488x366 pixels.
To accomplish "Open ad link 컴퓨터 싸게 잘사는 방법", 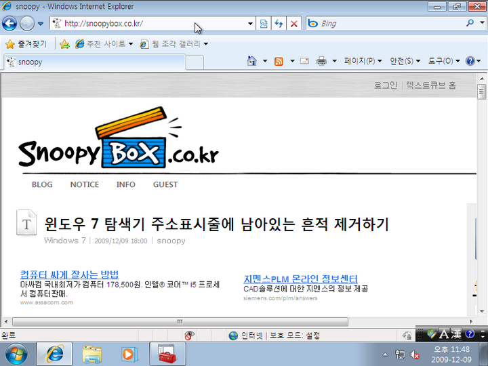I will [69, 274].
